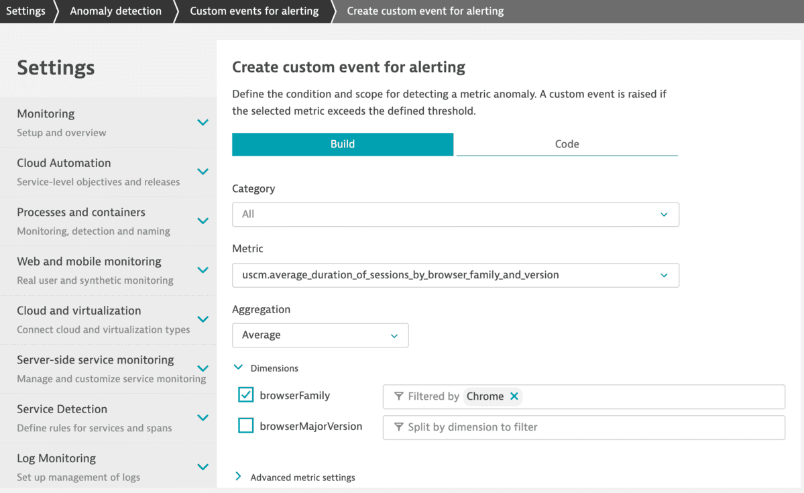804x493 pixels.
Task: Open Anomaly detection from the breadcrumb
Action: [x=114, y=11]
